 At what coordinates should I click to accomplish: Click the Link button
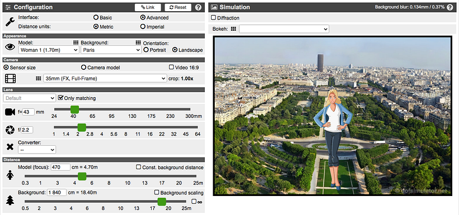click(148, 7)
